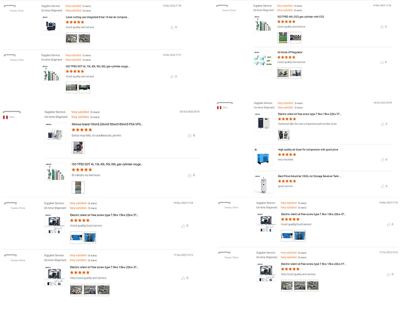The image size is (401, 312).
Task: Open Best Price Industrial 1000L tank link
Action: (310, 176)
